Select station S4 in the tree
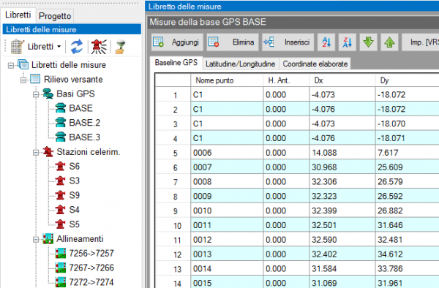This screenshot has width=439, height=288. tap(75, 210)
